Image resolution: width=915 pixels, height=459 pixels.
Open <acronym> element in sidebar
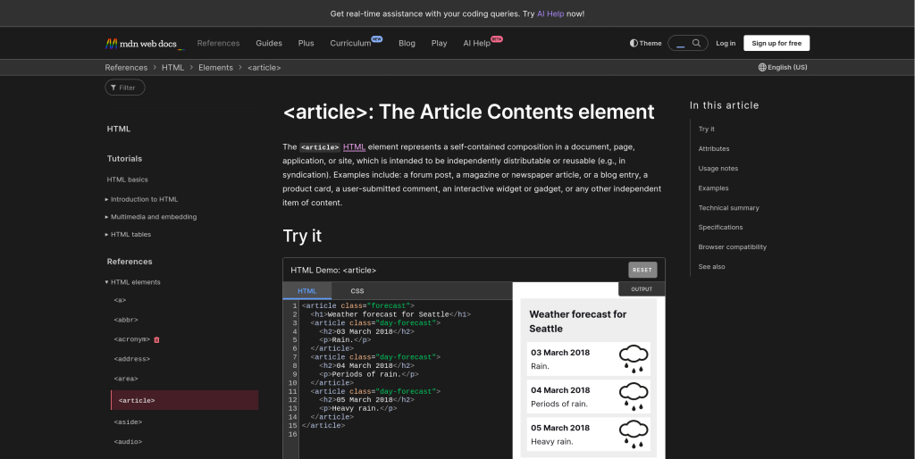coord(132,339)
